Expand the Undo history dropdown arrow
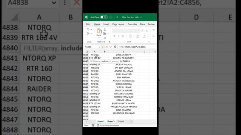This screenshot has width=241, height=135. (91, 29)
